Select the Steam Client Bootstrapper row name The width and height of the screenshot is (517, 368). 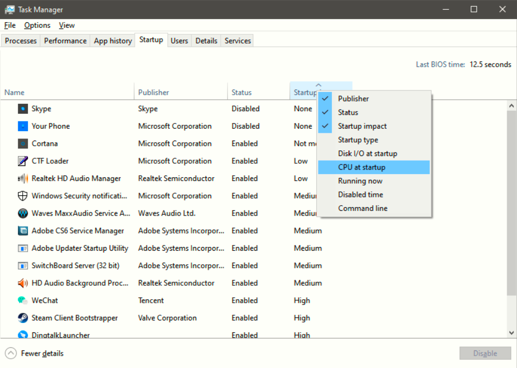[x=74, y=318]
